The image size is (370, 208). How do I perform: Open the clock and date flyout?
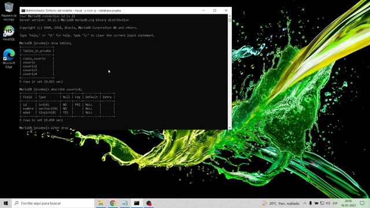pos(348,203)
